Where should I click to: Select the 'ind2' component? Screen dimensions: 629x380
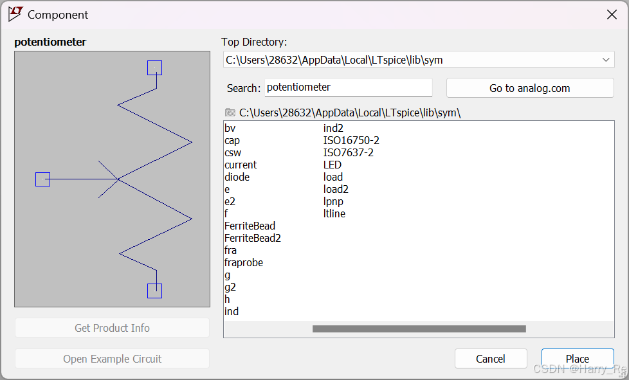tap(333, 128)
